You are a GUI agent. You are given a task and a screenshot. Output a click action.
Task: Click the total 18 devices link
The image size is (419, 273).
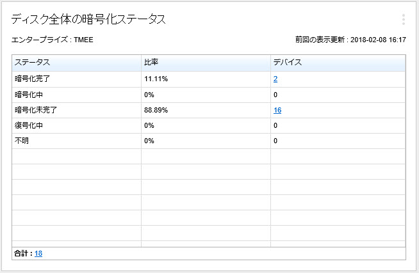(x=38, y=253)
